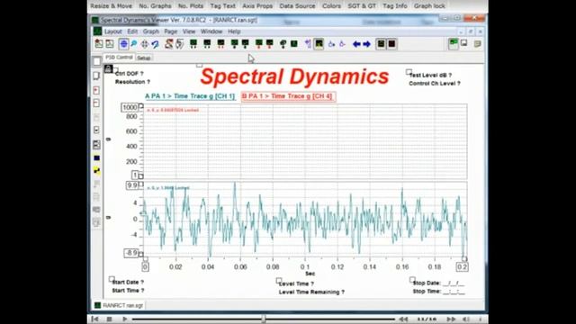Image resolution: width=576 pixels, height=324 pixels.
Task: Click the white square left of the PSD Control tab
Action: (x=97, y=61)
